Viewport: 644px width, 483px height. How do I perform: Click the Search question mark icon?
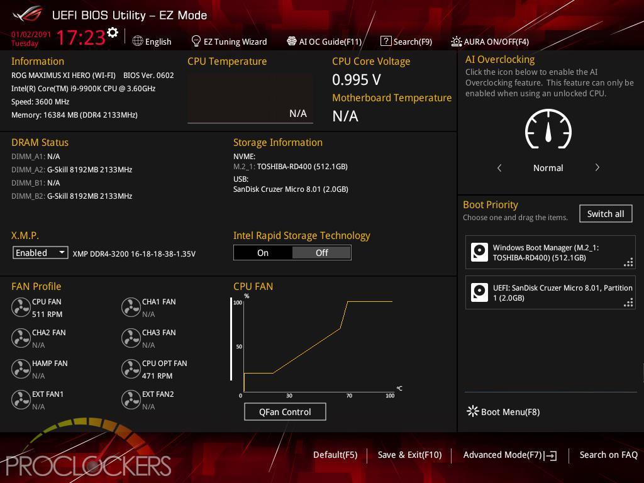(386, 41)
